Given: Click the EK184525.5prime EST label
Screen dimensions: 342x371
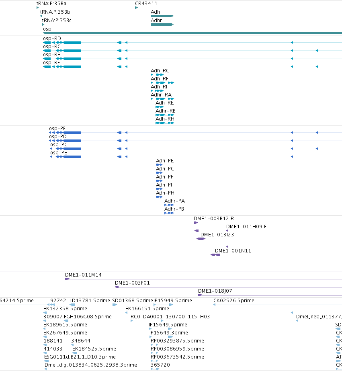Looking at the screenshot, I should click(x=94, y=349).
